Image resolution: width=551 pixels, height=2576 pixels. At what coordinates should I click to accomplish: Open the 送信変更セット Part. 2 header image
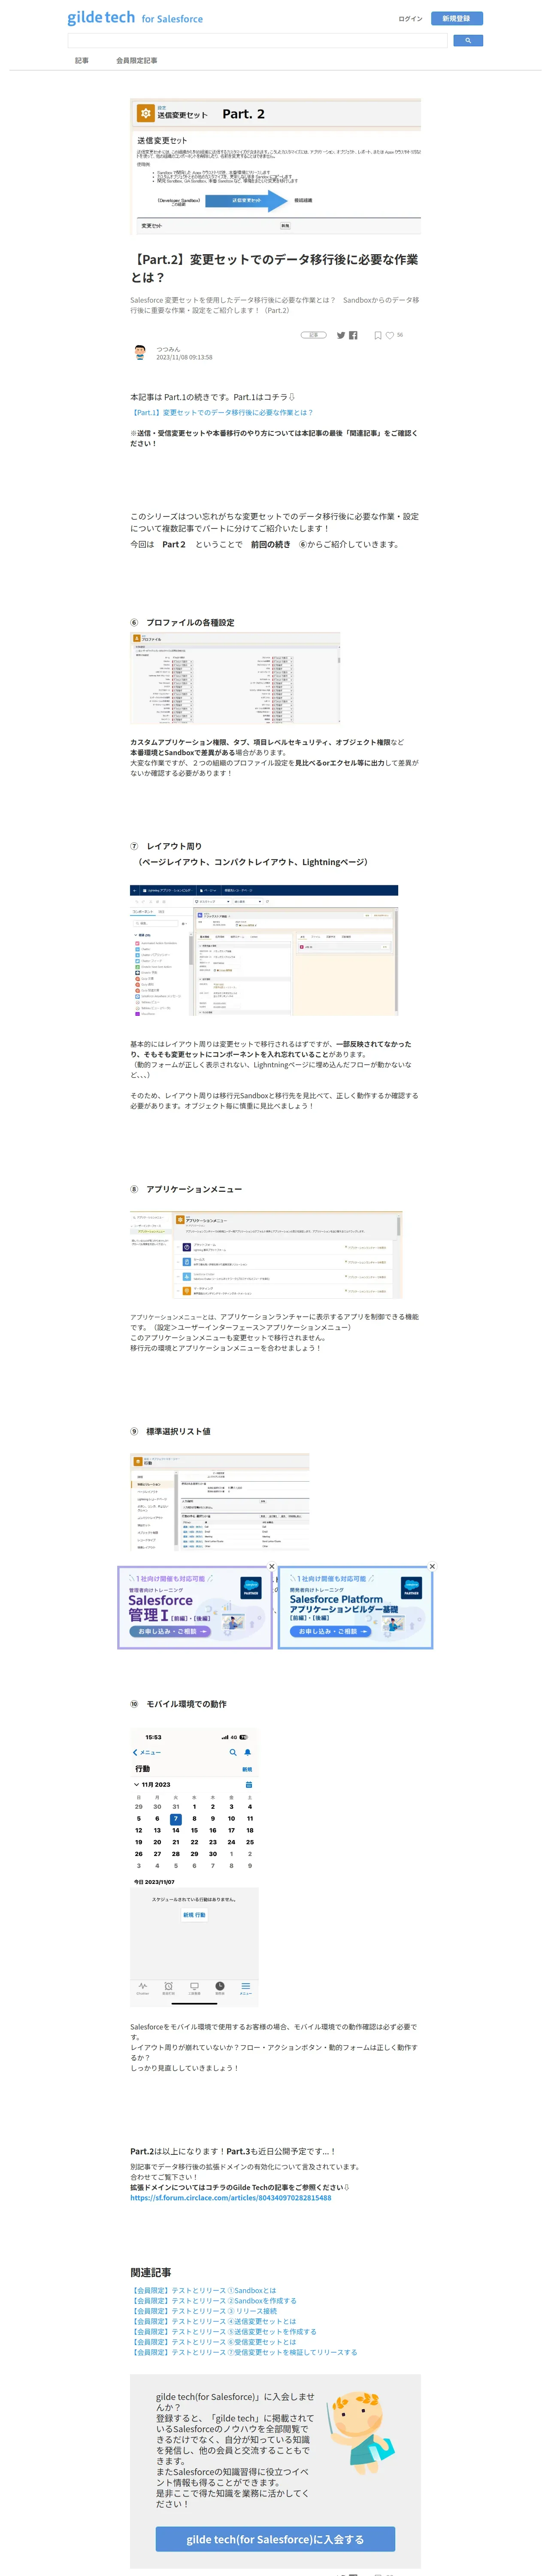[x=275, y=167]
